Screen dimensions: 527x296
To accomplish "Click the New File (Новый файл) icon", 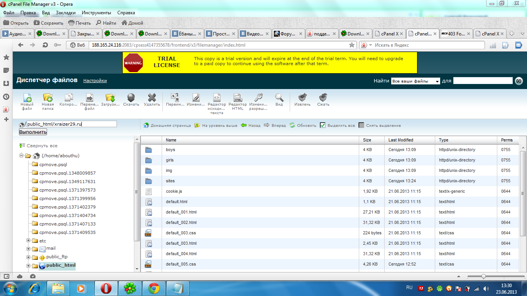I will pos(27,98).
